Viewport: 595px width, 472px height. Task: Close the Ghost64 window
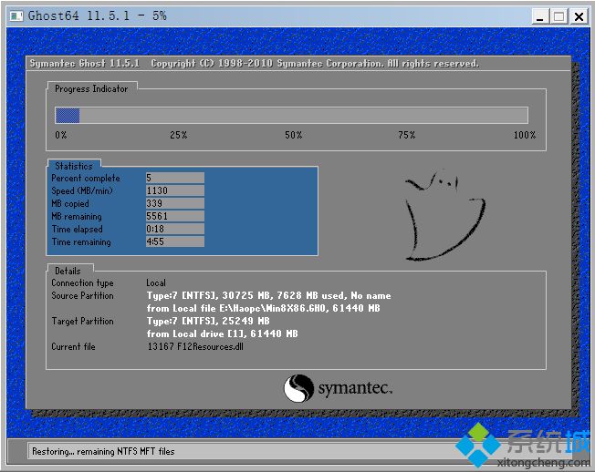click(579, 16)
